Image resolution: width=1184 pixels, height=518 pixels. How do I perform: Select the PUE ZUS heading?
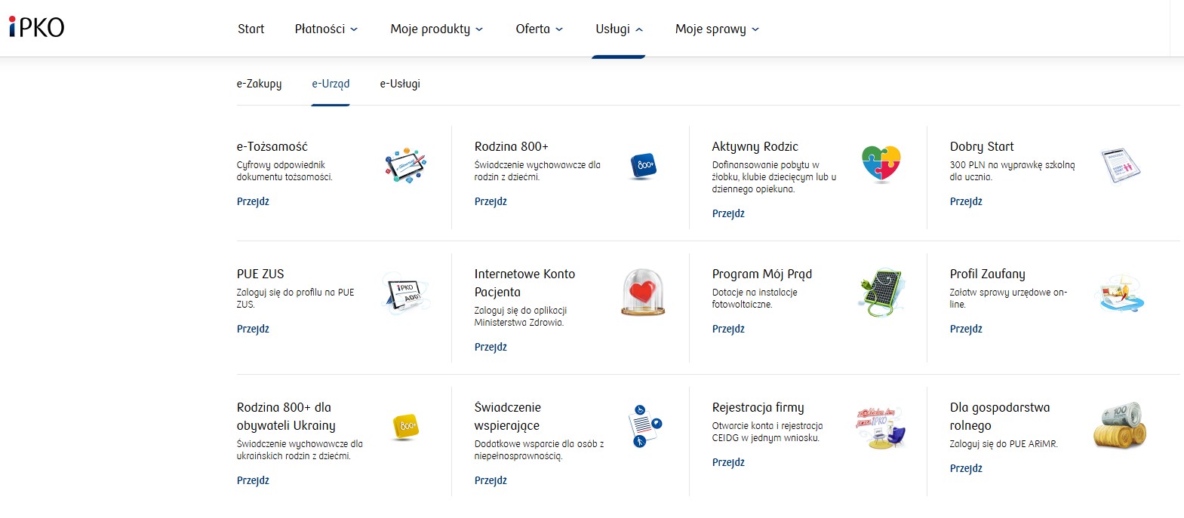click(260, 274)
